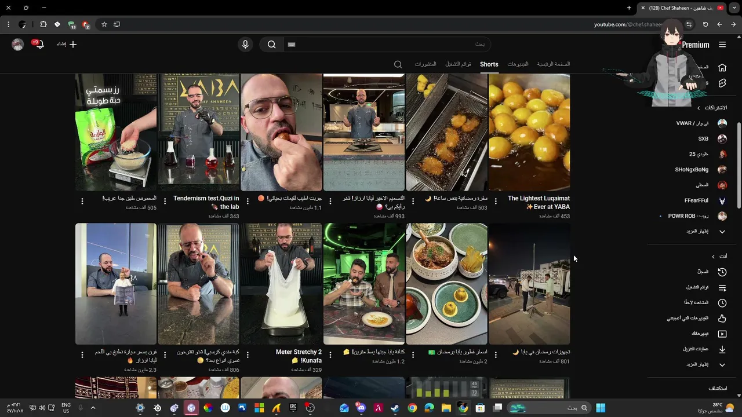Click the magnifier search button beside search box

[x=271, y=45]
